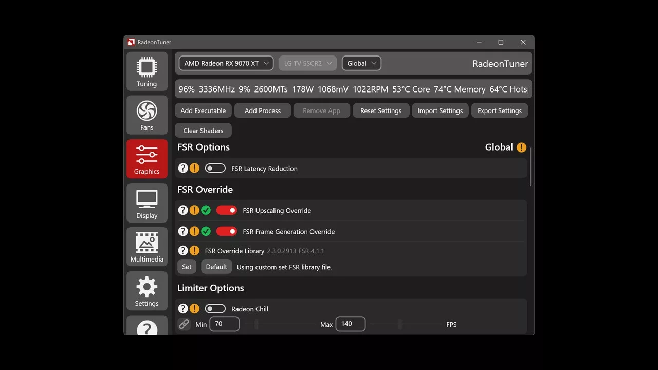
Task: Click the green check for FSR Upscaling Override
Action: [206, 210]
